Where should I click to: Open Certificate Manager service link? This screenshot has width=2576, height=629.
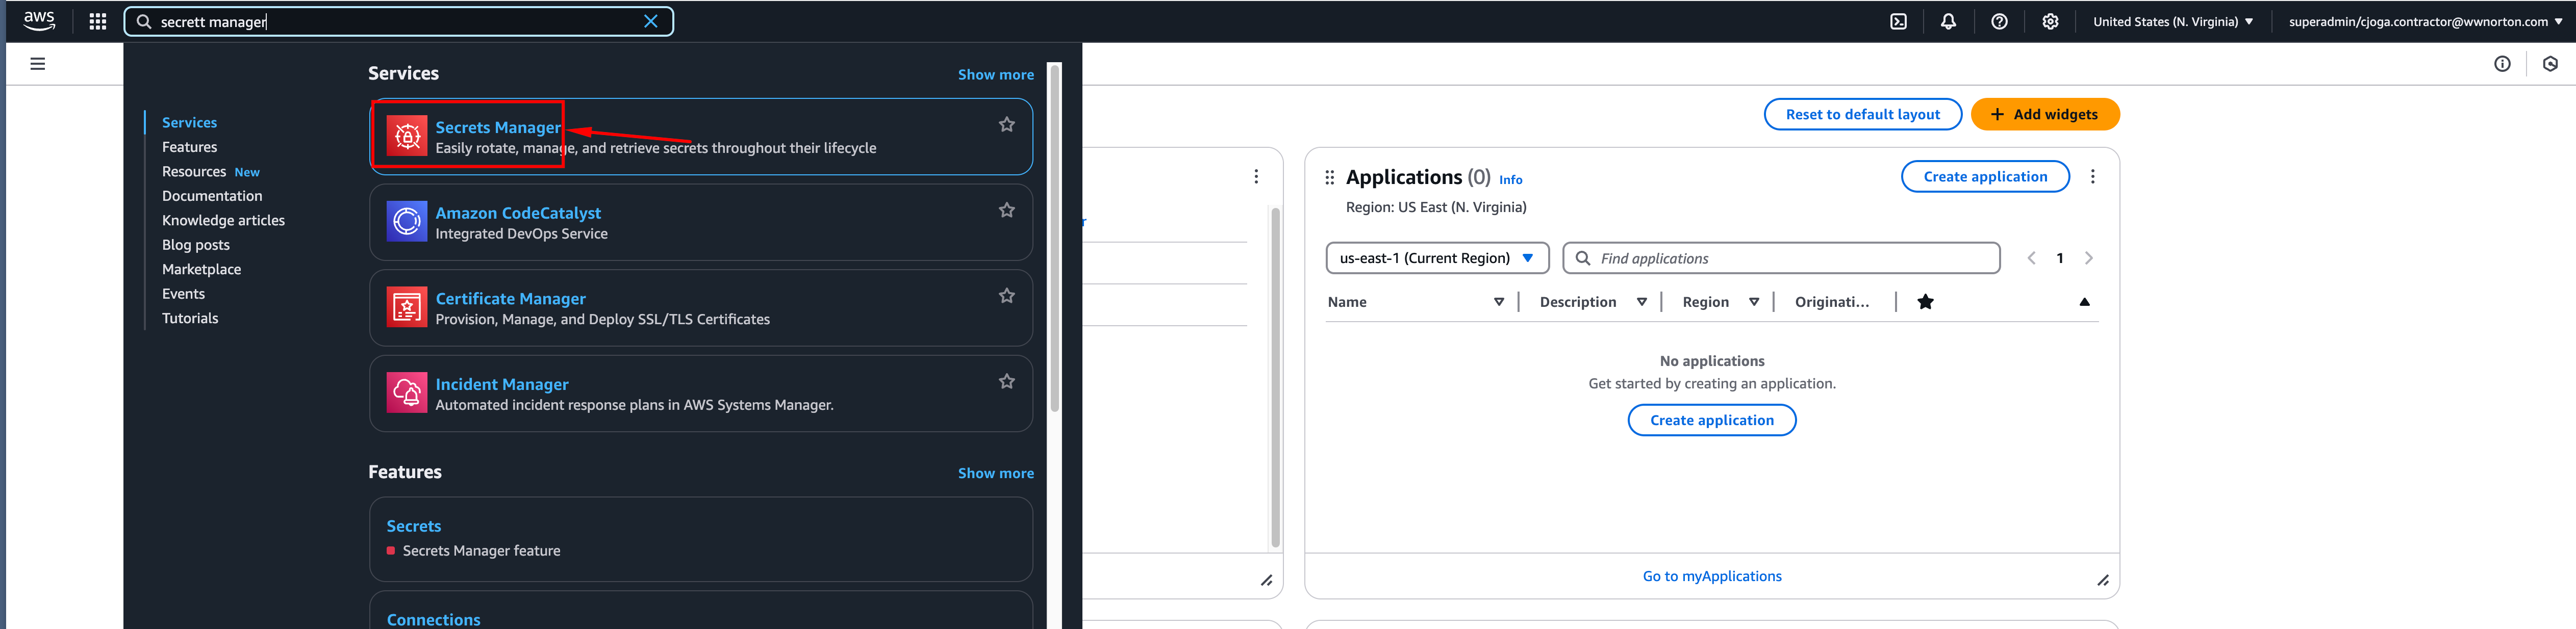point(510,298)
